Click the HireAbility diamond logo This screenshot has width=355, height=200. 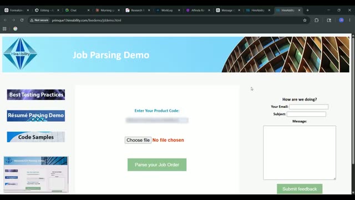[20, 54]
